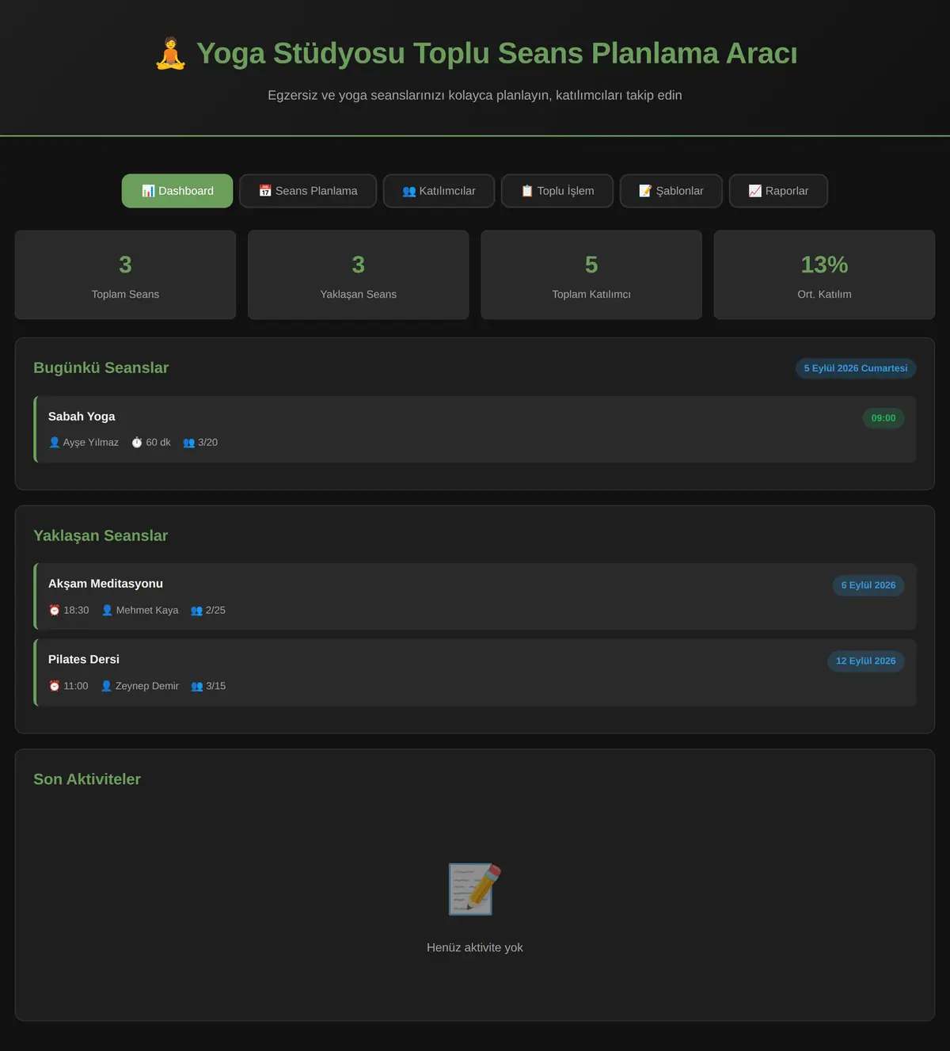Click the participants icon beside 3/20
Viewport: 950px width, 1051px height.
click(x=189, y=442)
